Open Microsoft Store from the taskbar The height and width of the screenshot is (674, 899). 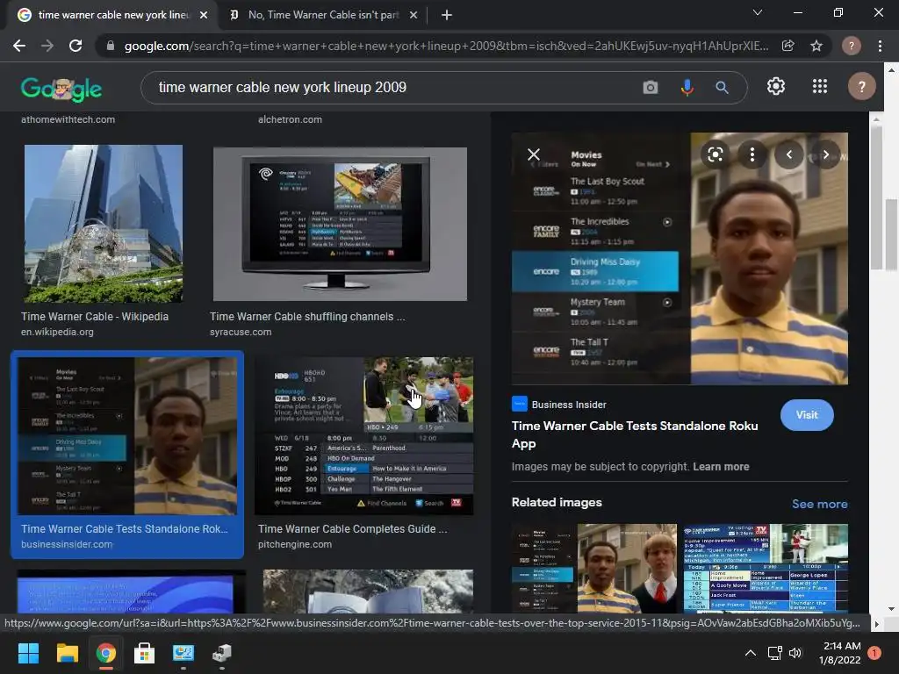(144, 653)
